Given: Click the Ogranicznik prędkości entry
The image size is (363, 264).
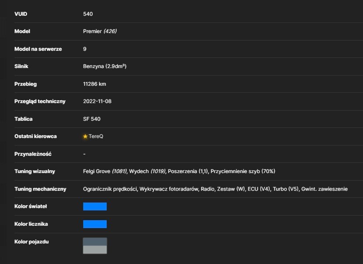Looking at the screenshot, I should (110, 189).
